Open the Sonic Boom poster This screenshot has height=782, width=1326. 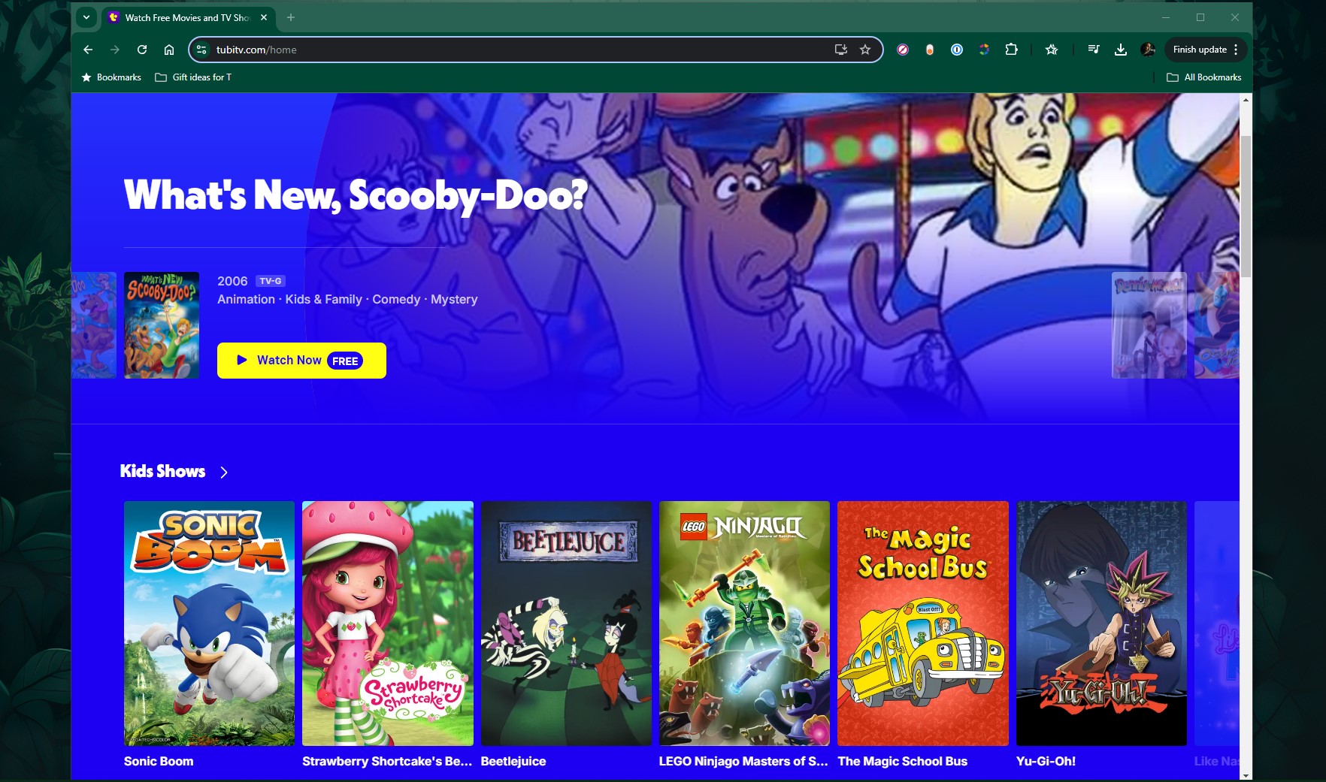click(x=209, y=623)
